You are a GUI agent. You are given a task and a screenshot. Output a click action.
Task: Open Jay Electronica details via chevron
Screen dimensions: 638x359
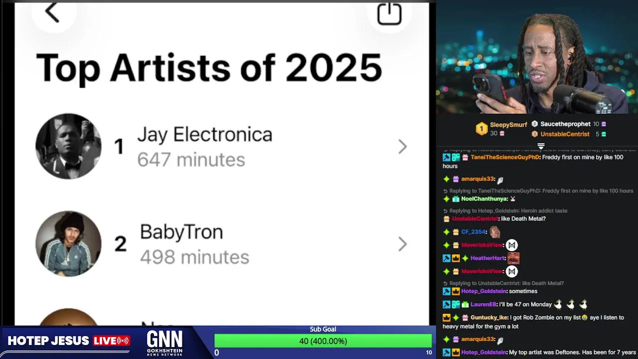[403, 147]
